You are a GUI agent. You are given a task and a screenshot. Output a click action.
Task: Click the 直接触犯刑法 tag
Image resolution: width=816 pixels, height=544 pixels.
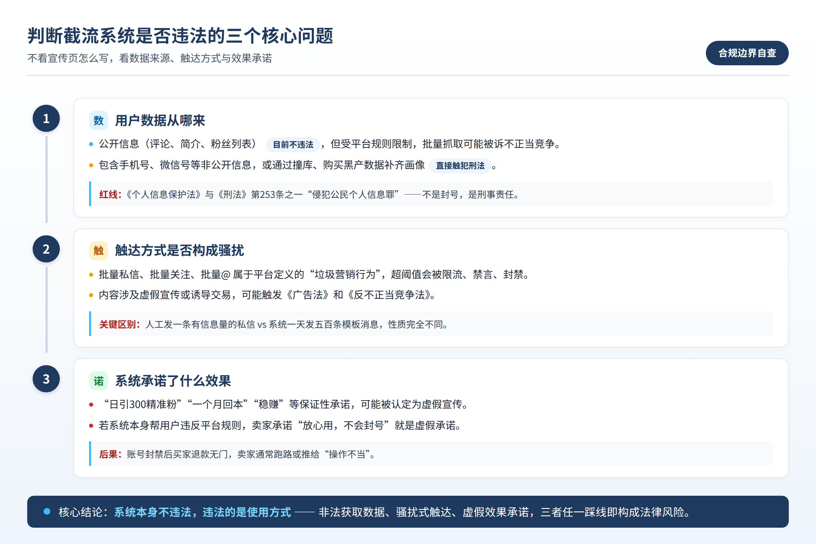460,166
